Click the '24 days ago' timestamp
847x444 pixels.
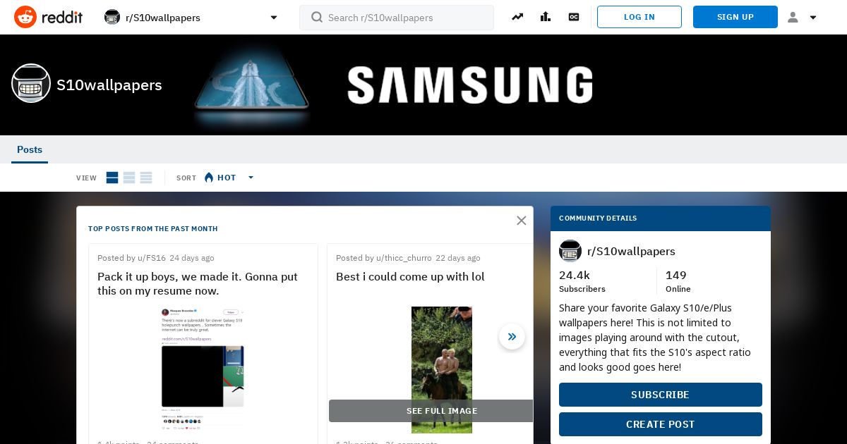click(x=192, y=258)
